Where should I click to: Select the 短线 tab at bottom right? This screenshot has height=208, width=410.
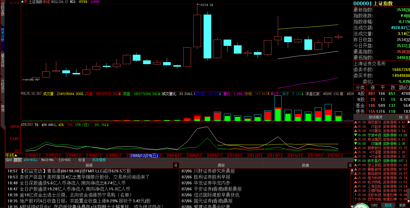point(388,205)
